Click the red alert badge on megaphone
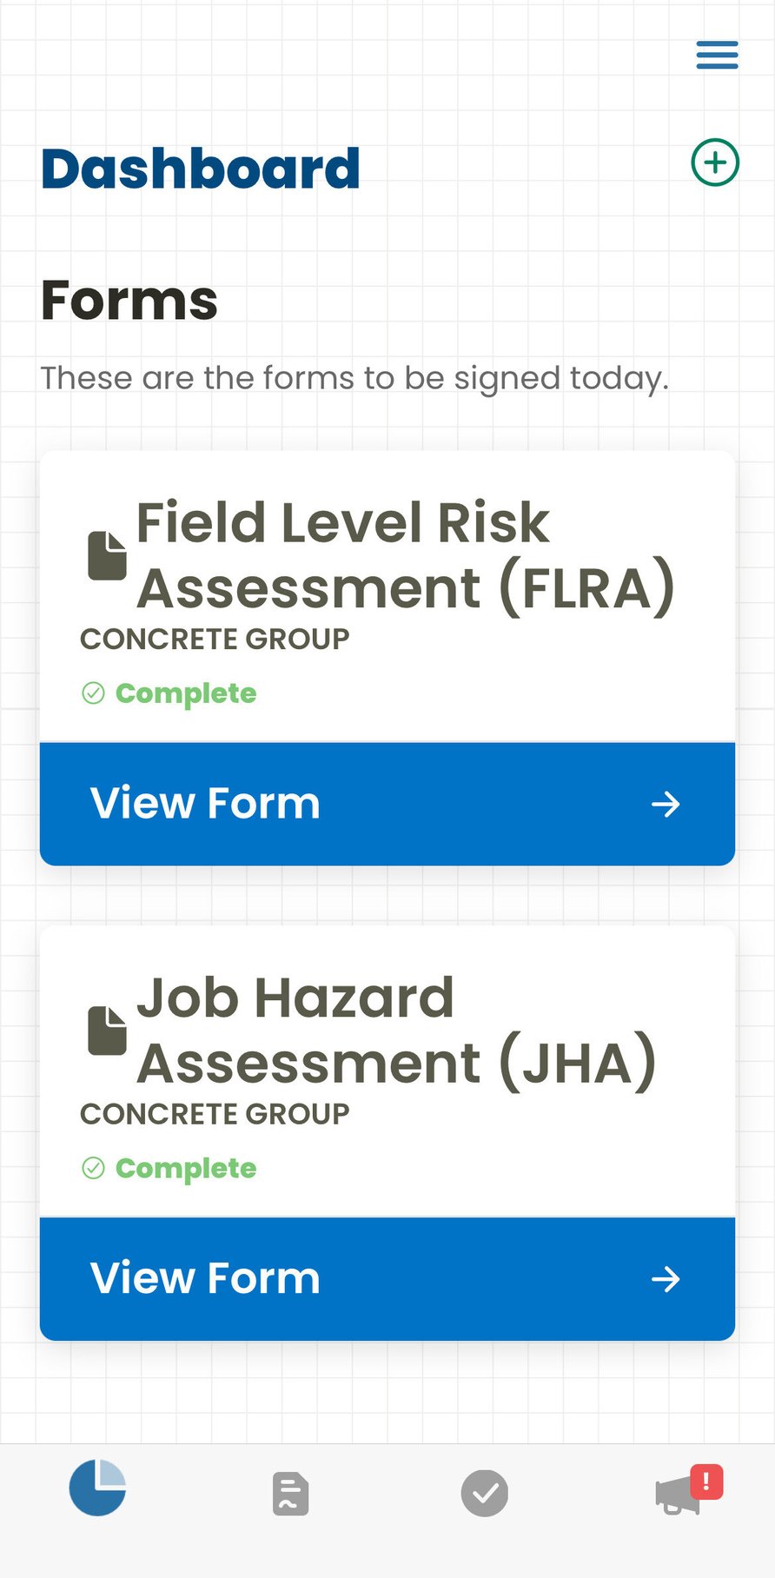 click(x=706, y=1482)
